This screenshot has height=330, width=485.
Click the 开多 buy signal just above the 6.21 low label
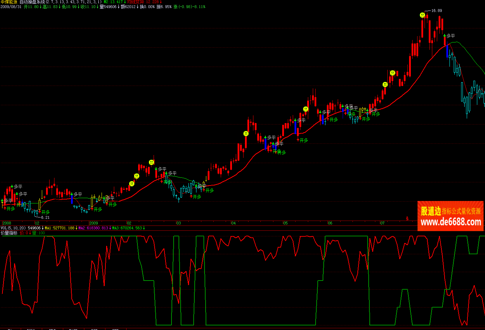[x=46, y=212]
